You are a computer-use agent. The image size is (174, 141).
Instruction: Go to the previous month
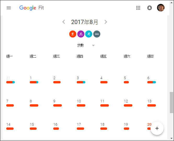pos(64,22)
